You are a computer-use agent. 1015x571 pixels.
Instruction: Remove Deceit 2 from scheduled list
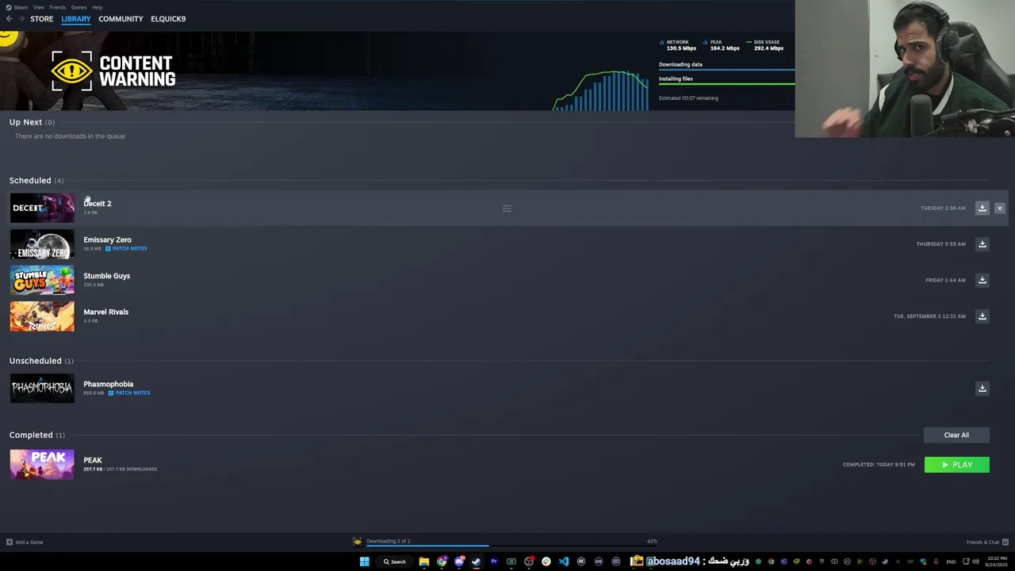pyautogui.click(x=999, y=208)
